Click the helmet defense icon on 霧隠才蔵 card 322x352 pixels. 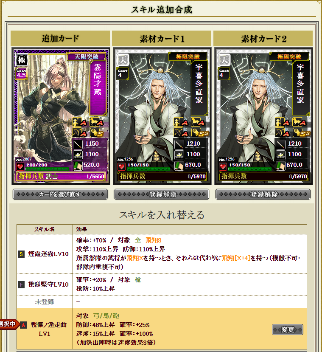pyautogui.click(x=78, y=155)
